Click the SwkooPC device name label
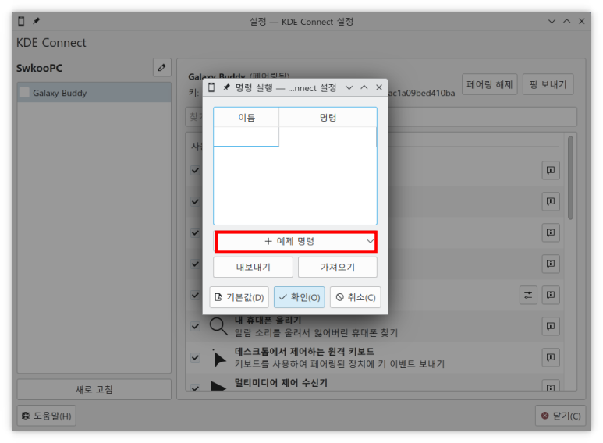 (39, 68)
